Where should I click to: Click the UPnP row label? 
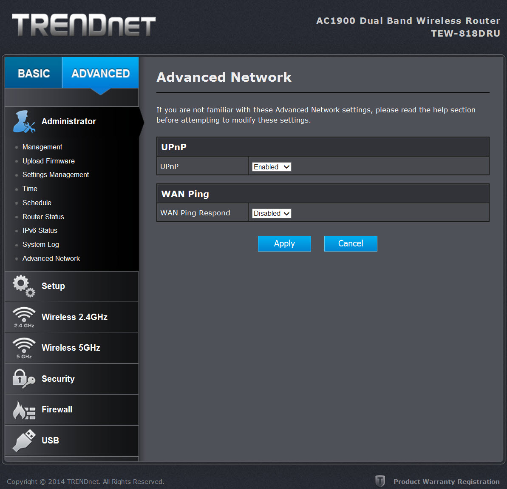click(x=170, y=166)
